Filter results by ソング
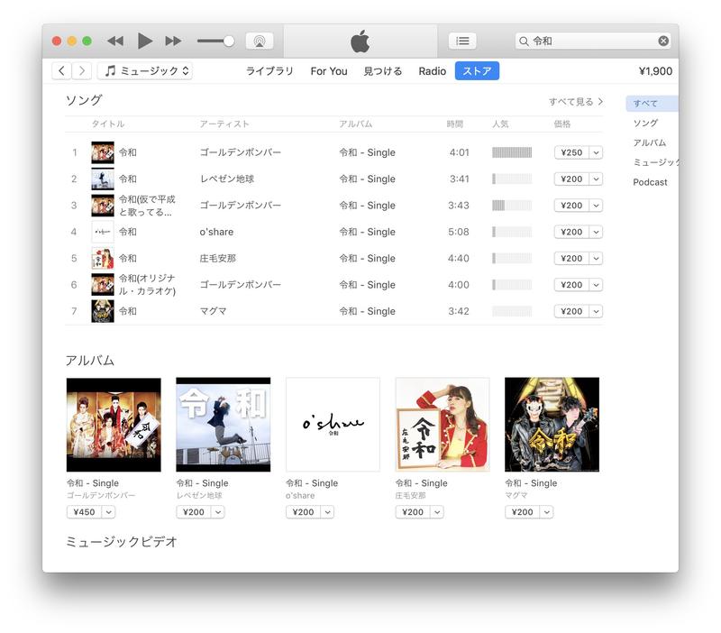This screenshot has height=633, width=721. click(x=645, y=123)
